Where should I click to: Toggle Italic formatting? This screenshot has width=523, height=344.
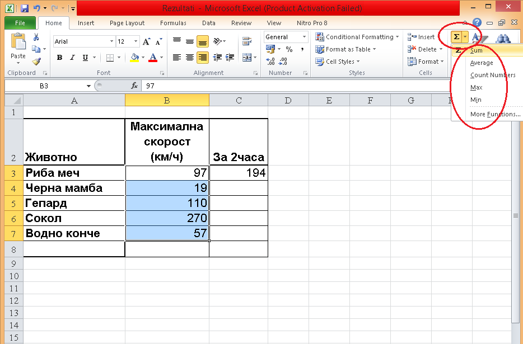point(73,58)
